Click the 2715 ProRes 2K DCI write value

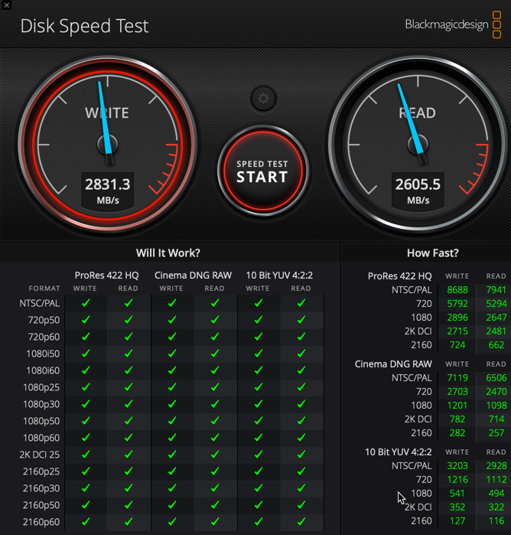(457, 331)
